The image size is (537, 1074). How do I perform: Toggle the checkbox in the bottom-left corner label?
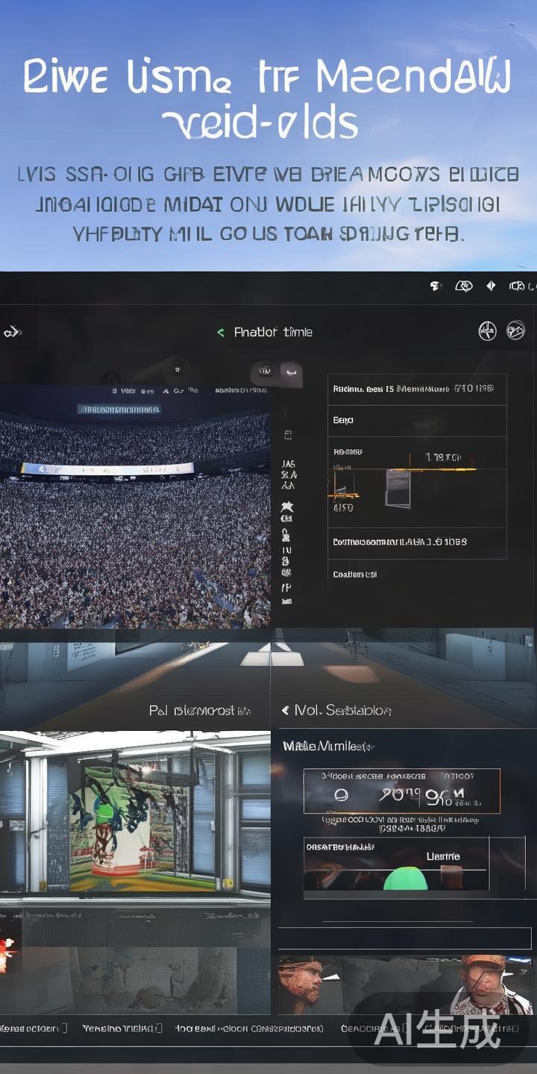[64, 1028]
